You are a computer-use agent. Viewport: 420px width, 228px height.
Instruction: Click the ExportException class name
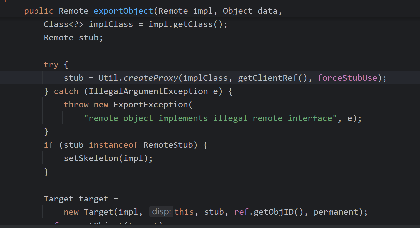tap(151, 105)
